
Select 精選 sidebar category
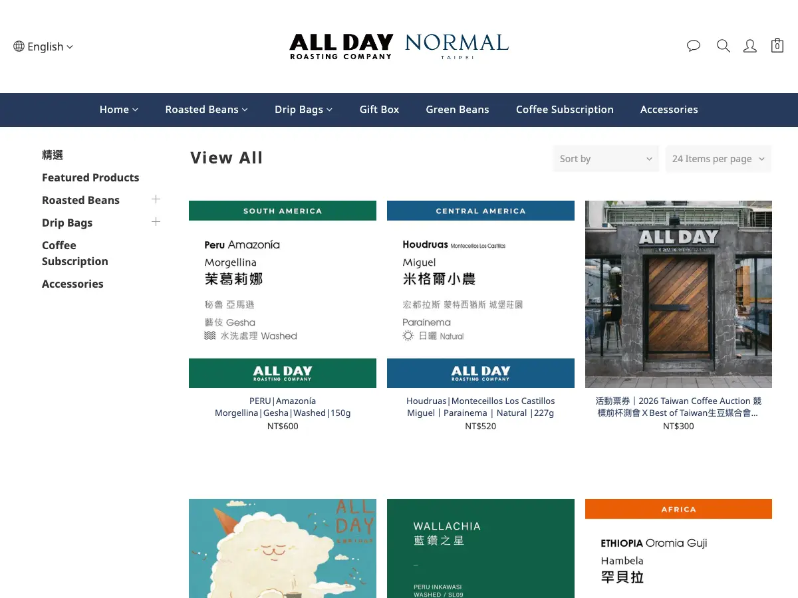pyautogui.click(x=53, y=155)
